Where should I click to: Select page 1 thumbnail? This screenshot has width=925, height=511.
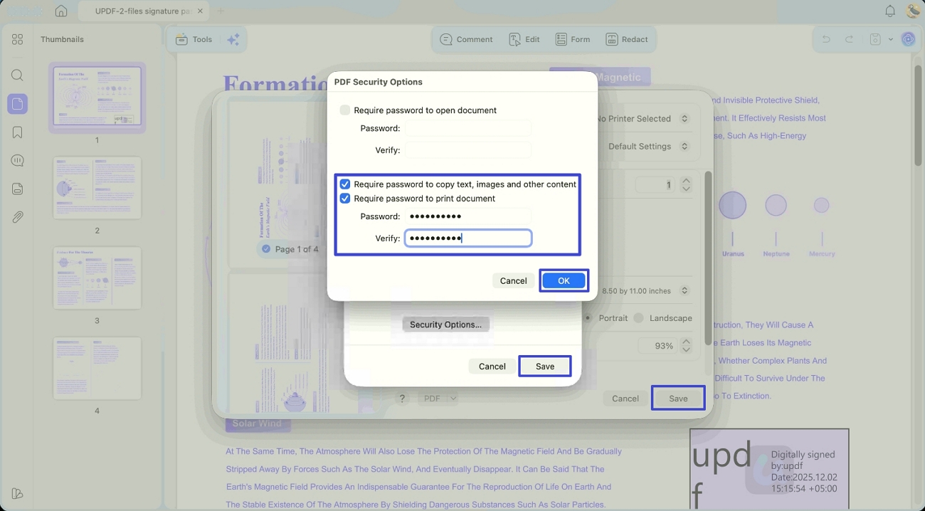97,97
